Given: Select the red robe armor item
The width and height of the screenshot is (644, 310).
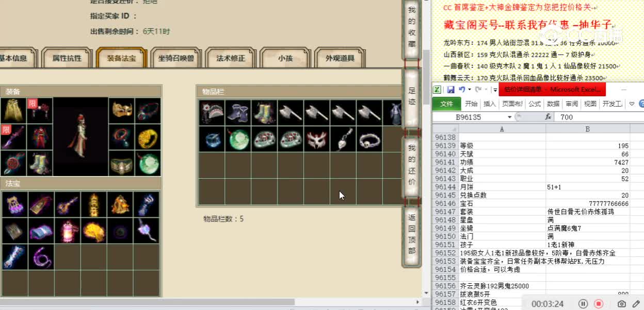Looking at the screenshot, I should click(40, 137).
